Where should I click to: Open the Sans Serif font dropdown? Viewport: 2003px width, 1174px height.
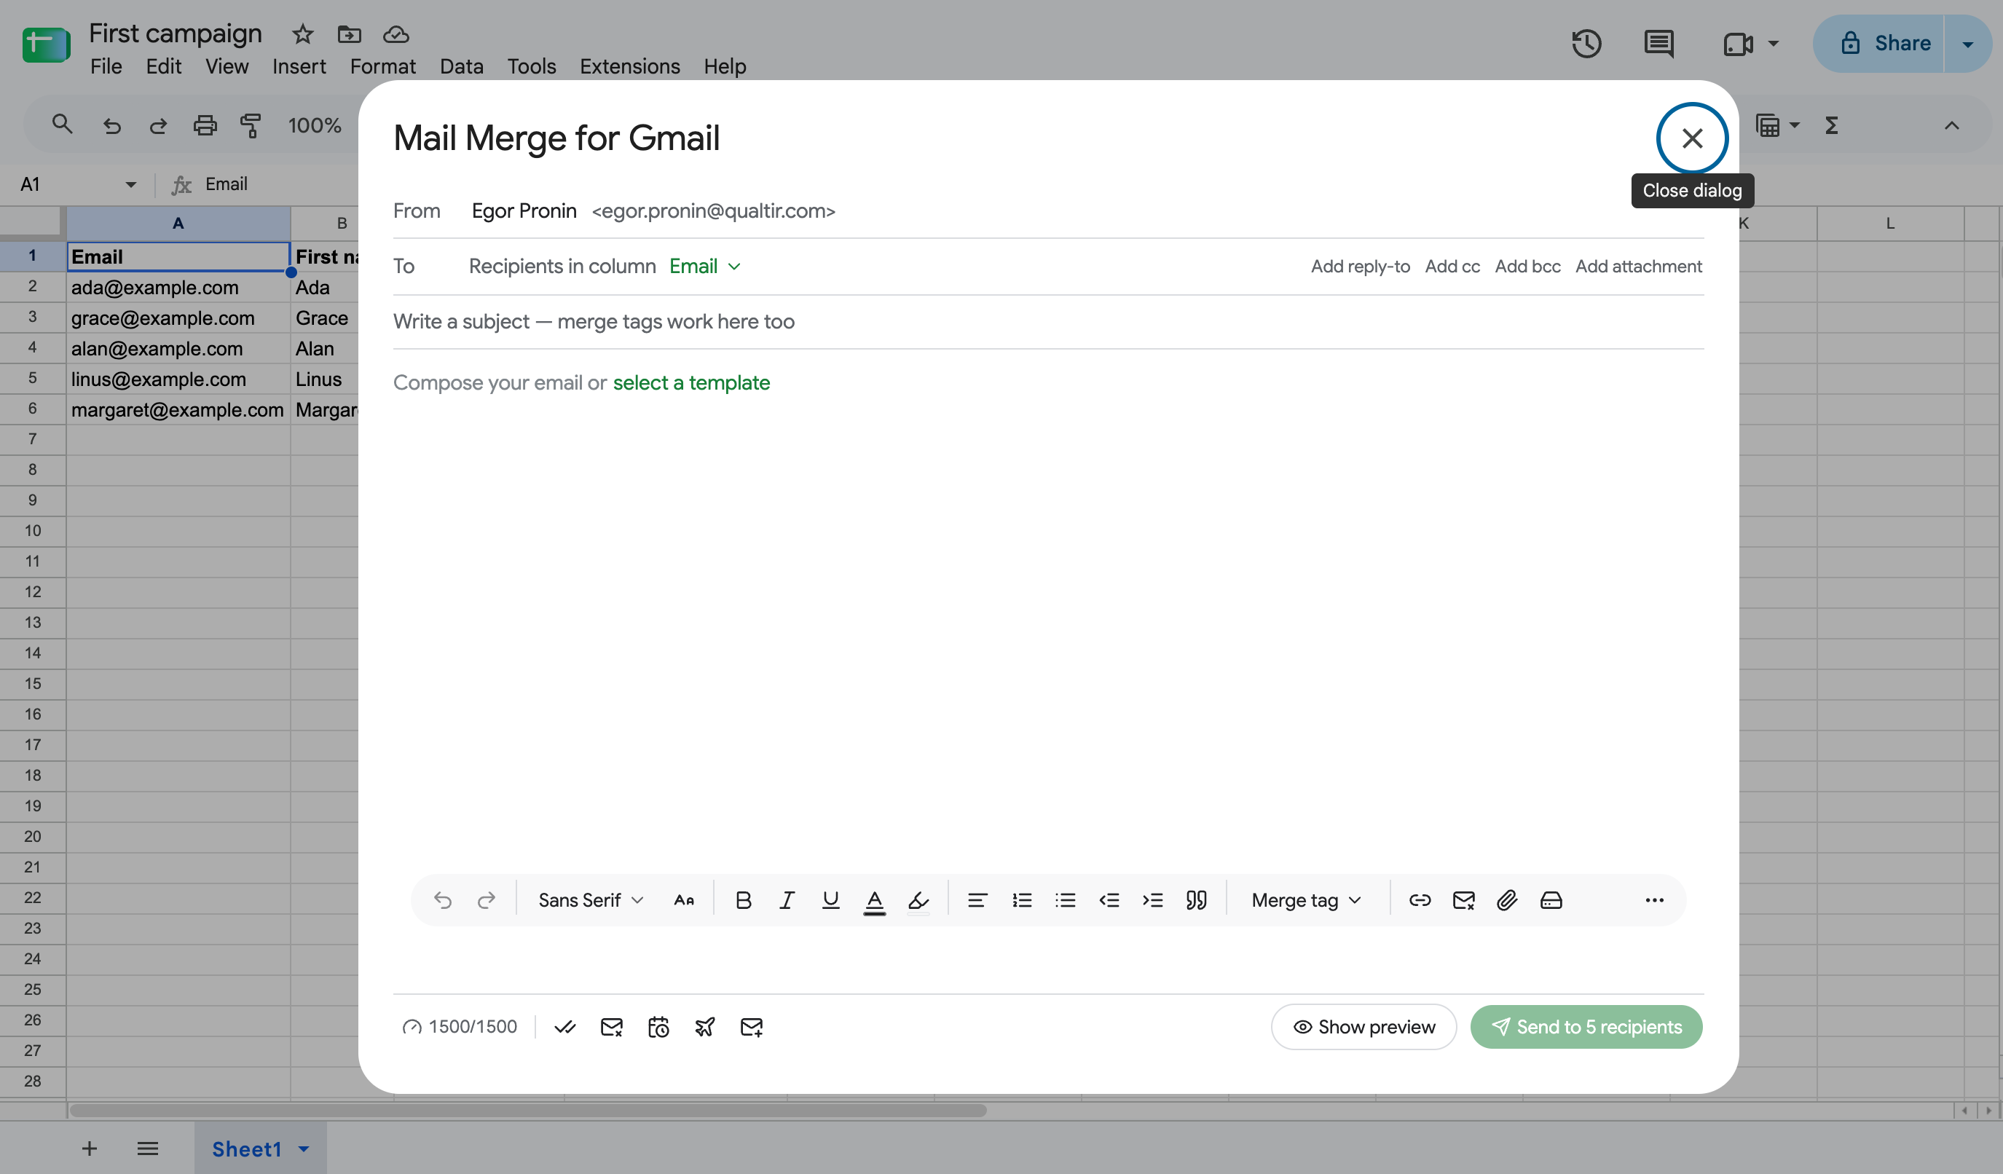[x=591, y=899]
